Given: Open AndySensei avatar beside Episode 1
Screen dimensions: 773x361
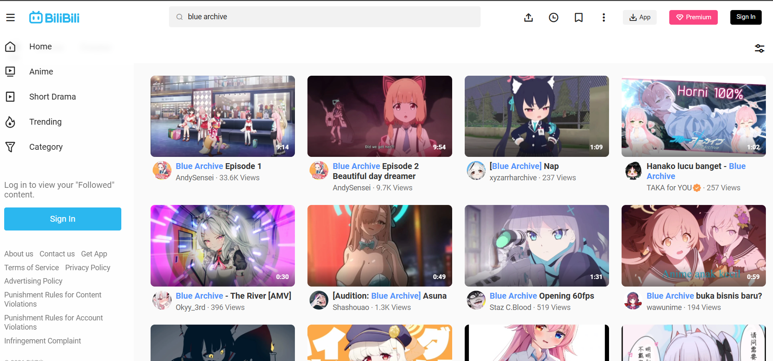Looking at the screenshot, I should 162,171.
